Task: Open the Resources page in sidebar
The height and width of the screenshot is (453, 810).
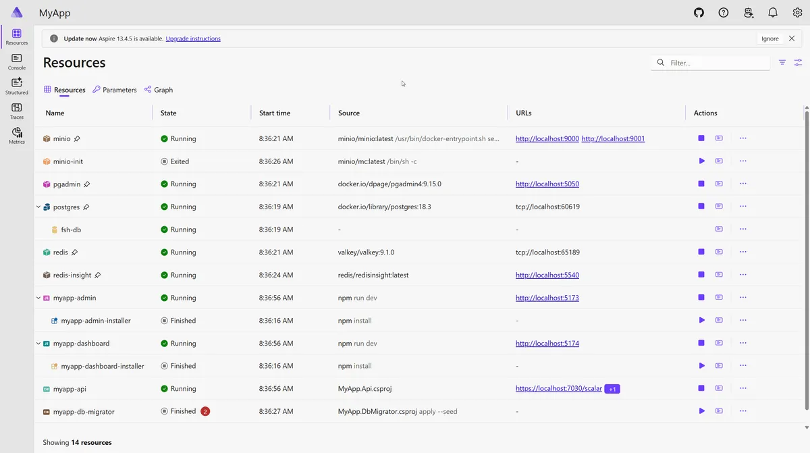Action: 17,37
